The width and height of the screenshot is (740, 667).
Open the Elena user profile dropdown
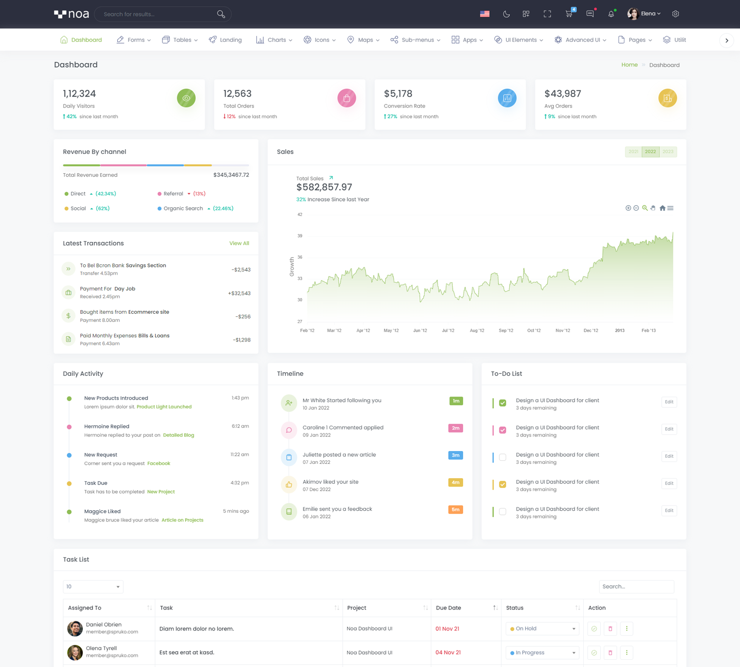(x=644, y=14)
